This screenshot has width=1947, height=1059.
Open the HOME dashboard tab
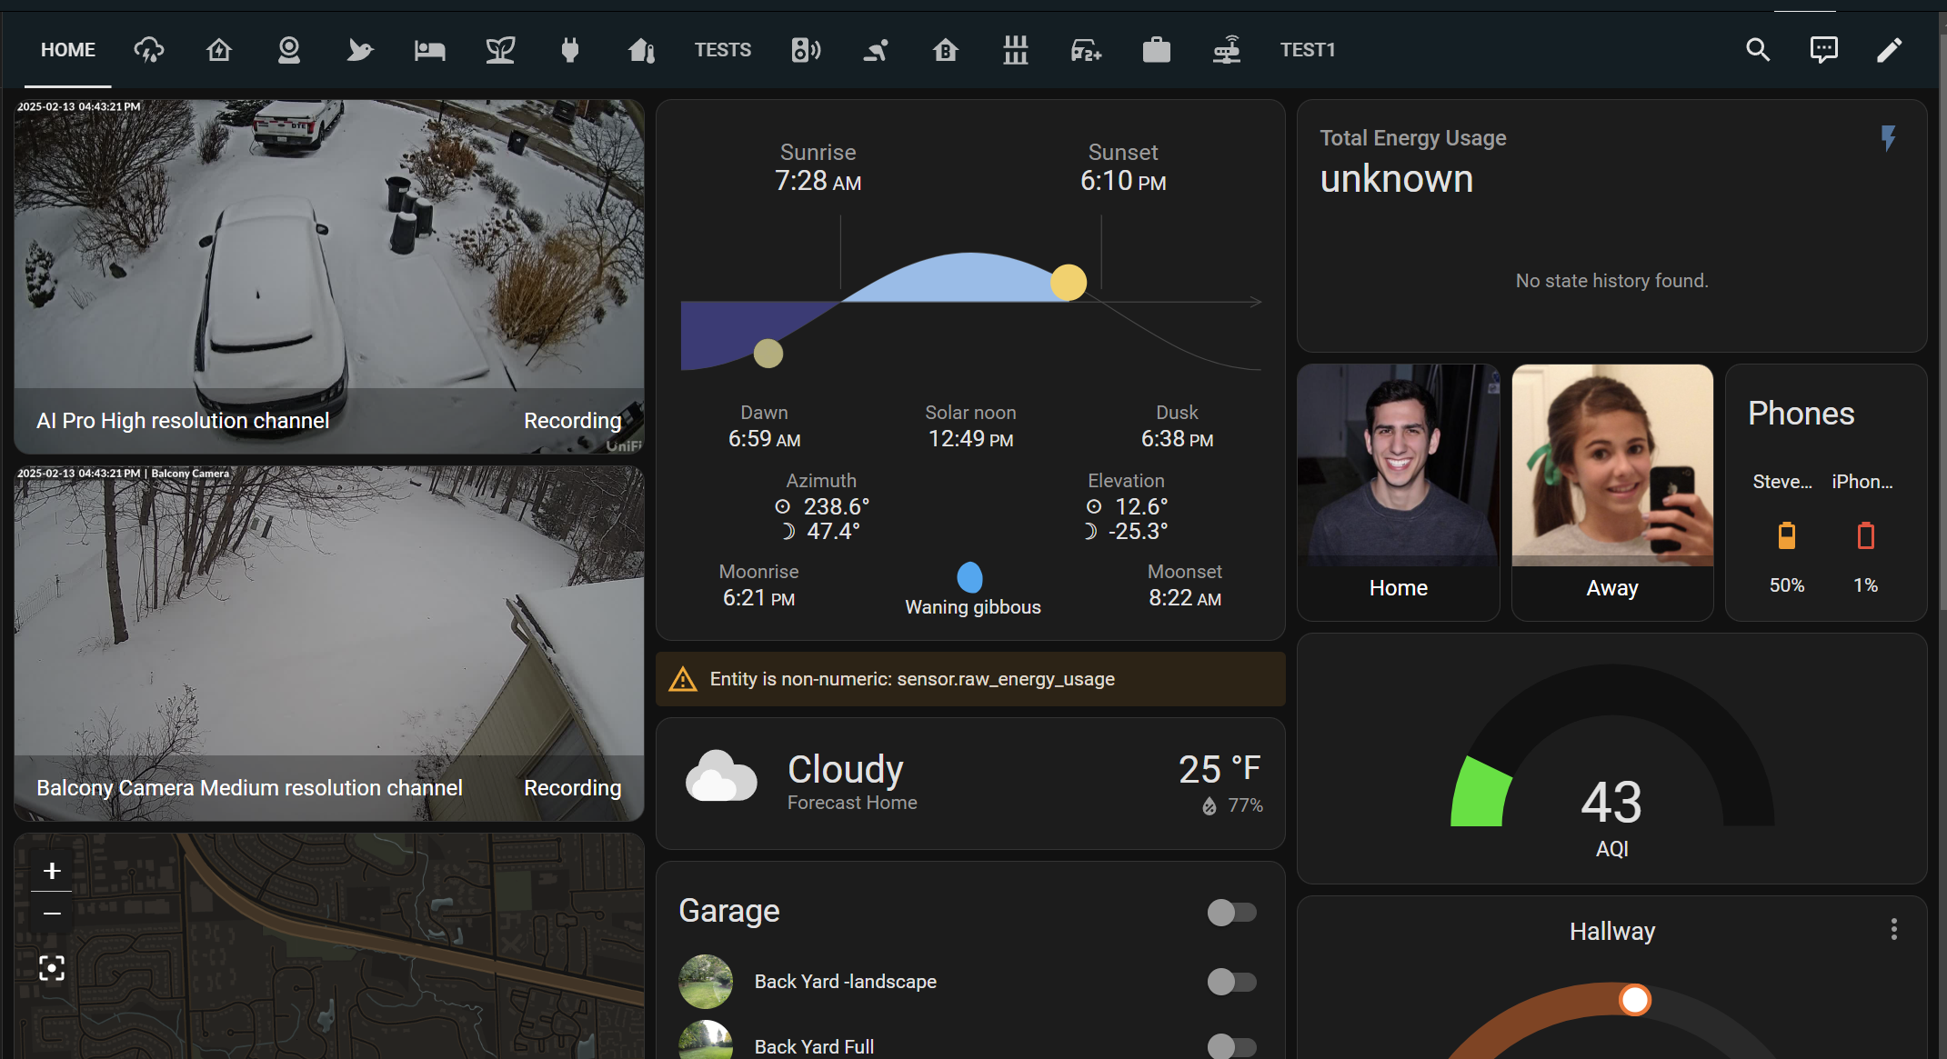[x=68, y=50]
